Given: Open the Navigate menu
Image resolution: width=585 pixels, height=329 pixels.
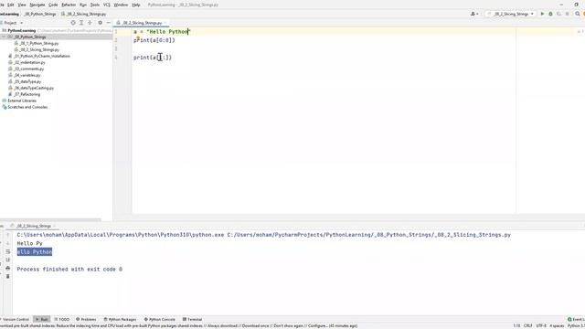Looking at the screenshot, I should (37, 5).
